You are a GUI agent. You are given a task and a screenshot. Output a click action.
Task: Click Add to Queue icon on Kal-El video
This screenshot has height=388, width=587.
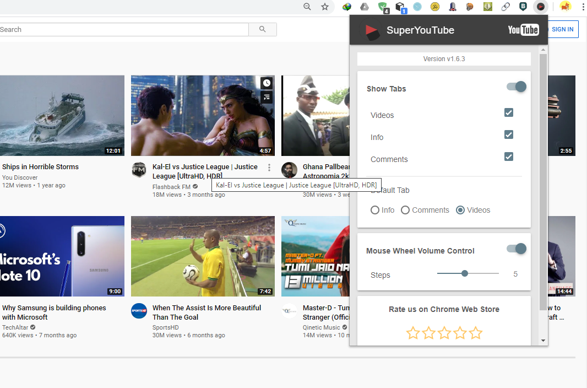click(x=267, y=98)
